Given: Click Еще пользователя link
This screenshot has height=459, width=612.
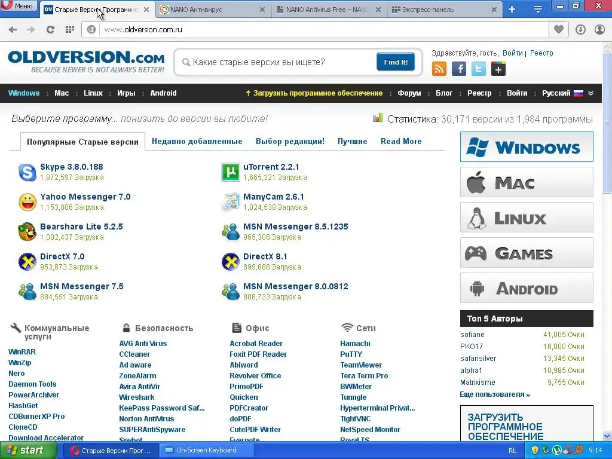Looking at the screenshot, I should click(x=495, y=394).
